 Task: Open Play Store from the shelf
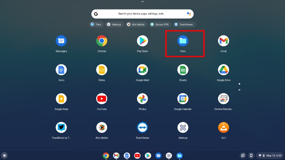click(x=148, y=156)
